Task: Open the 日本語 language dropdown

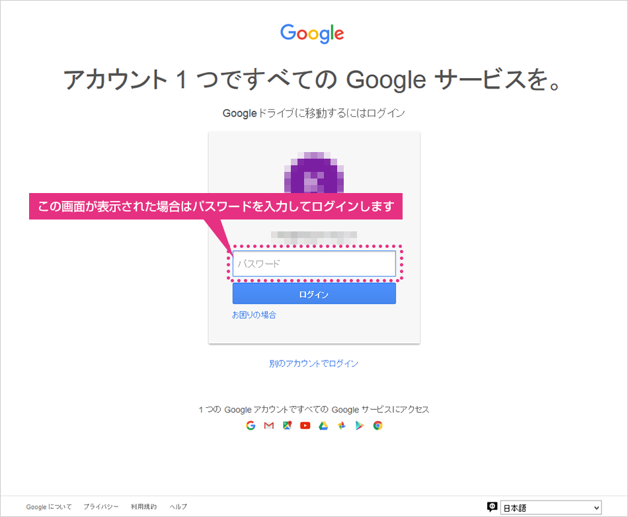Action: coord(551,508)
